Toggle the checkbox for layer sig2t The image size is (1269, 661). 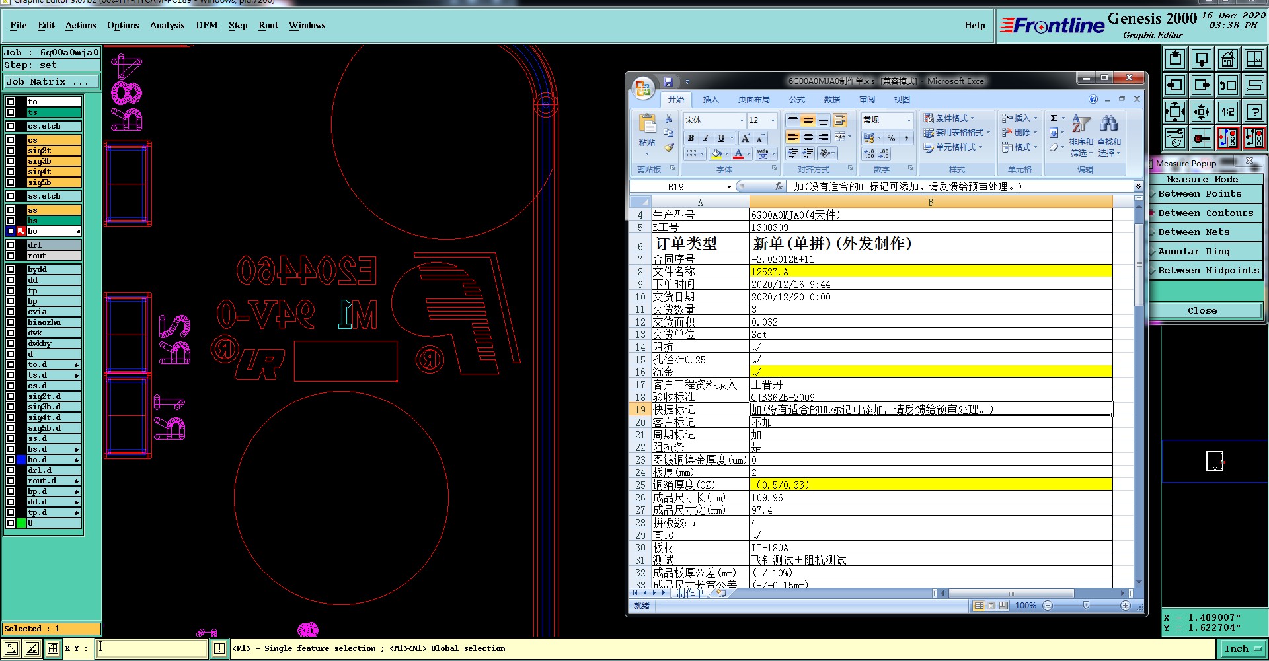[x=11, y=151]
